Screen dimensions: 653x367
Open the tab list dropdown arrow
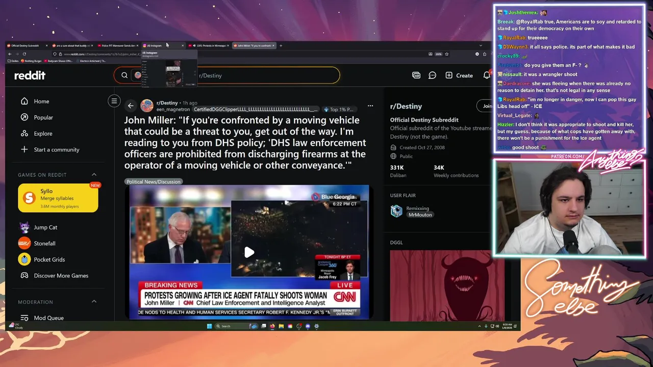click(480, 45)
